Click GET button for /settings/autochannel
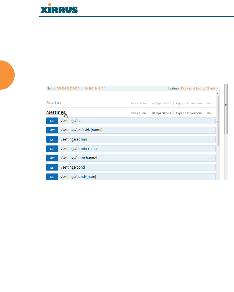234x292 pixels. (x=52, y=158)
